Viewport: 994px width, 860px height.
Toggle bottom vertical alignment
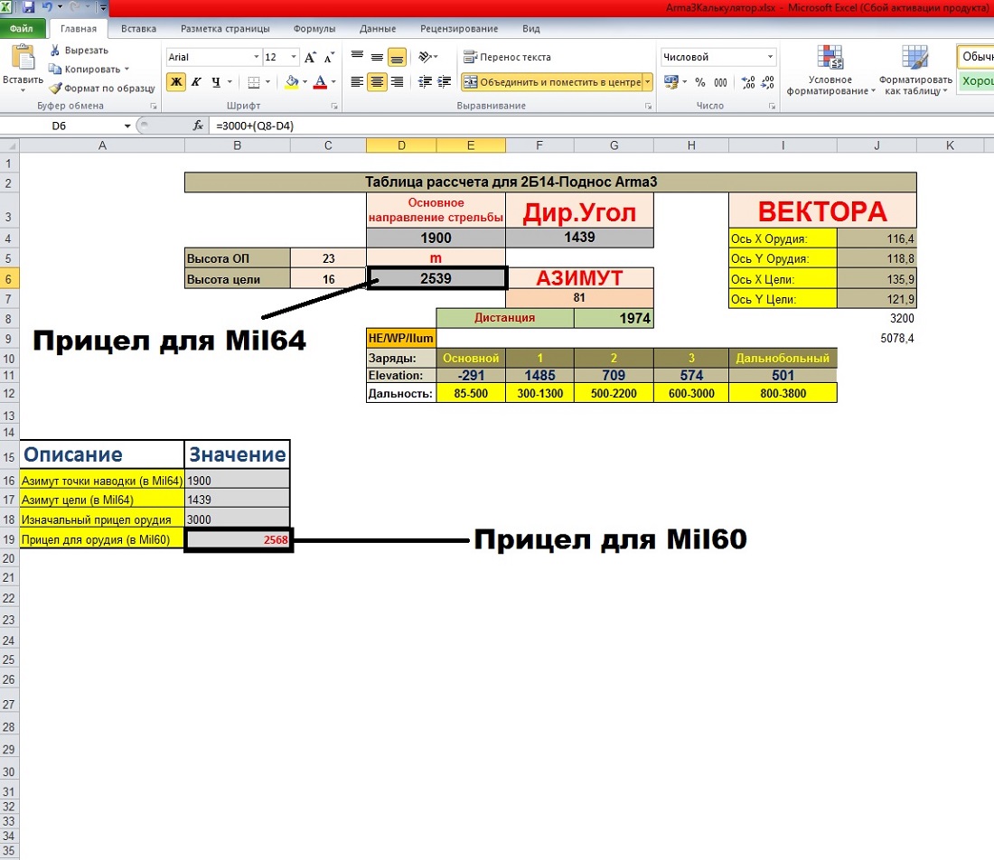pyautogui.click(x=397, y=57)
